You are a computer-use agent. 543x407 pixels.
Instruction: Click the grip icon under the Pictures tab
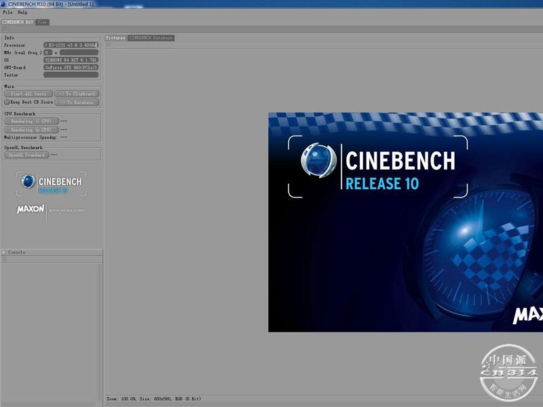pyautogui.click(x=107, y=44)
